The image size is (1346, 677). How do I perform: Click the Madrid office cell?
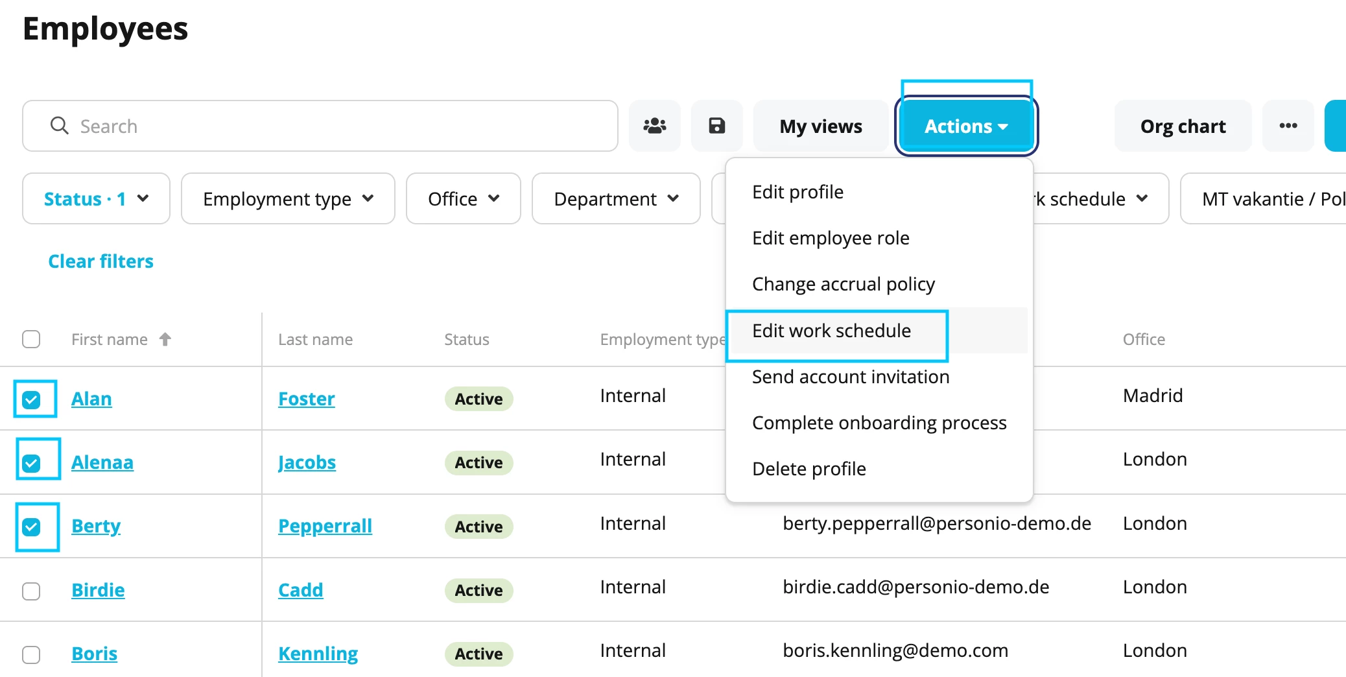(x=1153, y=396)
